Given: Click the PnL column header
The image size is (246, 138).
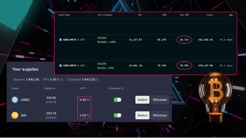Looking at the screenshot, I should [140, 15].
